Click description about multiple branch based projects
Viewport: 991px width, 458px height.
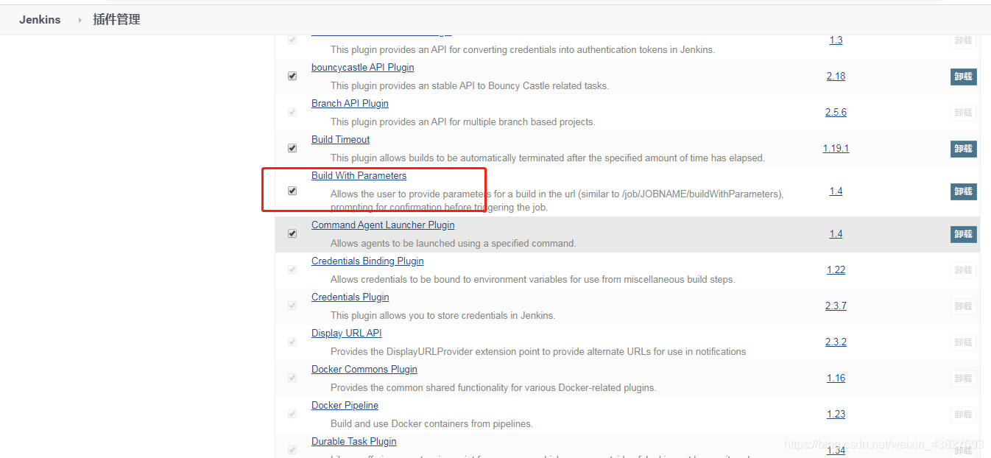click(x=462, y=121)
